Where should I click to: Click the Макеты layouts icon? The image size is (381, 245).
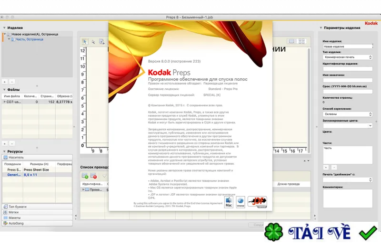click(6, 217)
